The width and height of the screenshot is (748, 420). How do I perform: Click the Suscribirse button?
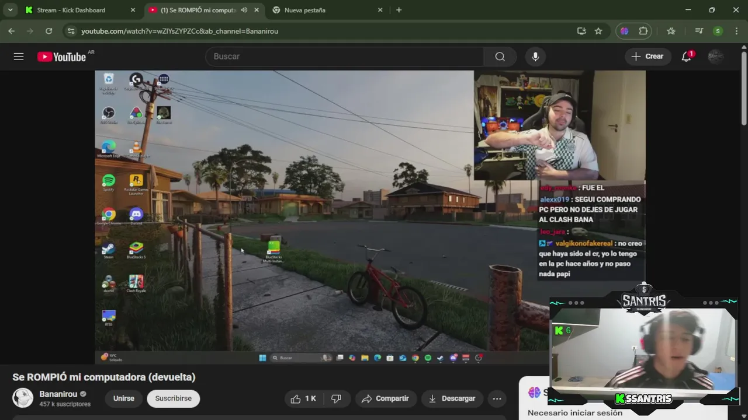coord(174,398)
